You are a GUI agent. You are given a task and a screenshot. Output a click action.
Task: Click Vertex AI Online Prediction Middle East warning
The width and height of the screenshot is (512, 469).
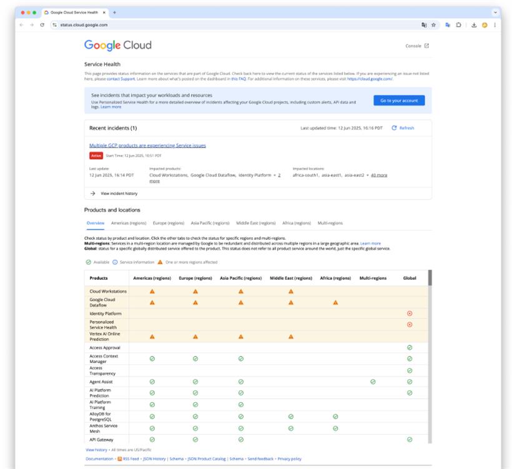tap(291, 337)
